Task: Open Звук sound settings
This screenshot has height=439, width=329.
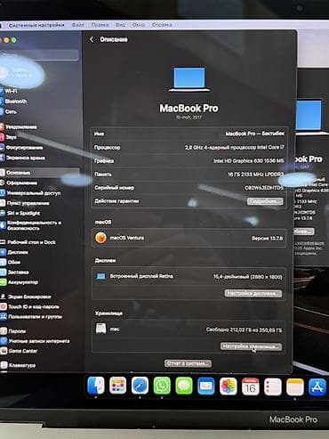Action: [9, 137]
